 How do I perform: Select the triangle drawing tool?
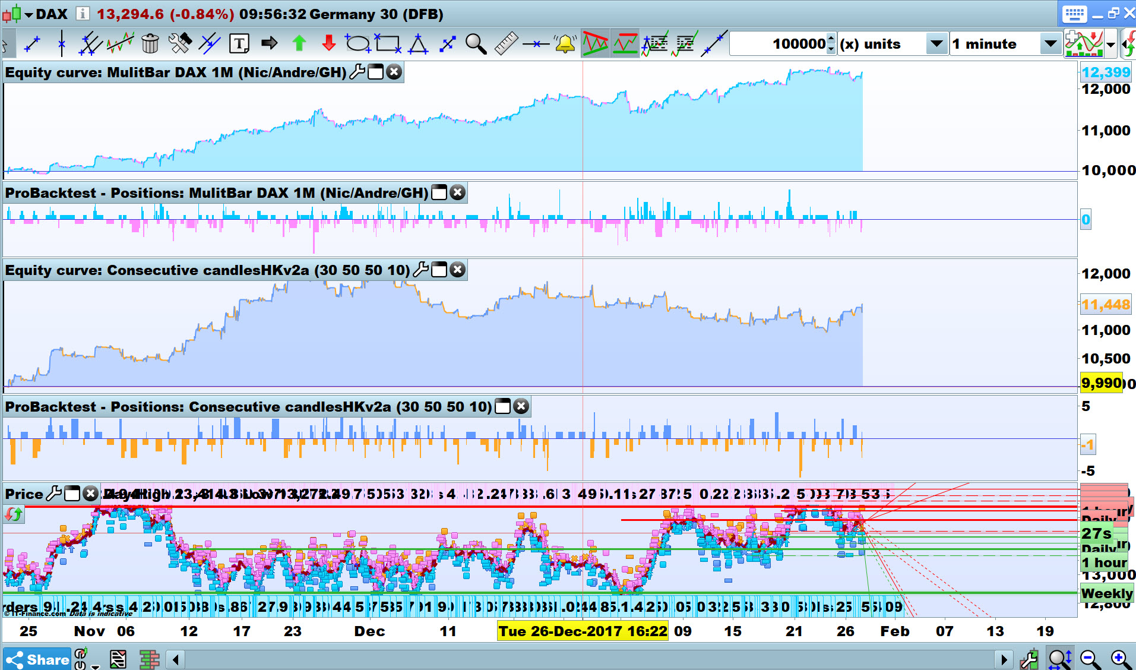418,44
